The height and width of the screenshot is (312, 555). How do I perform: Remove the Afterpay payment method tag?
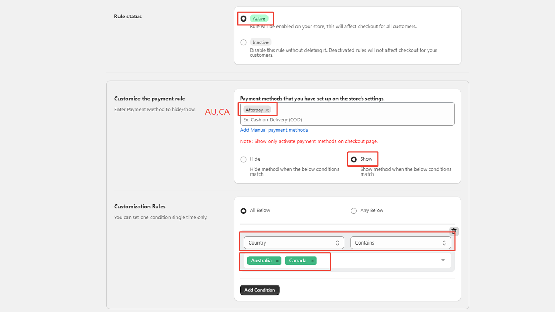click(x=267, y=110)
